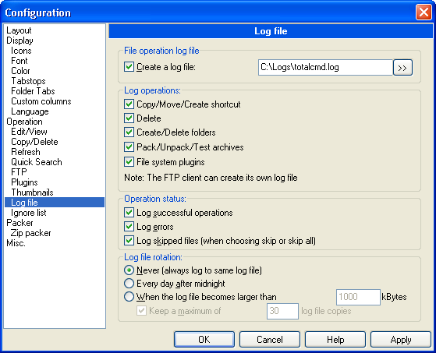The image size is (436, 353).
Task: Toggle Log errors checkbox
Action: coord(129,227)
